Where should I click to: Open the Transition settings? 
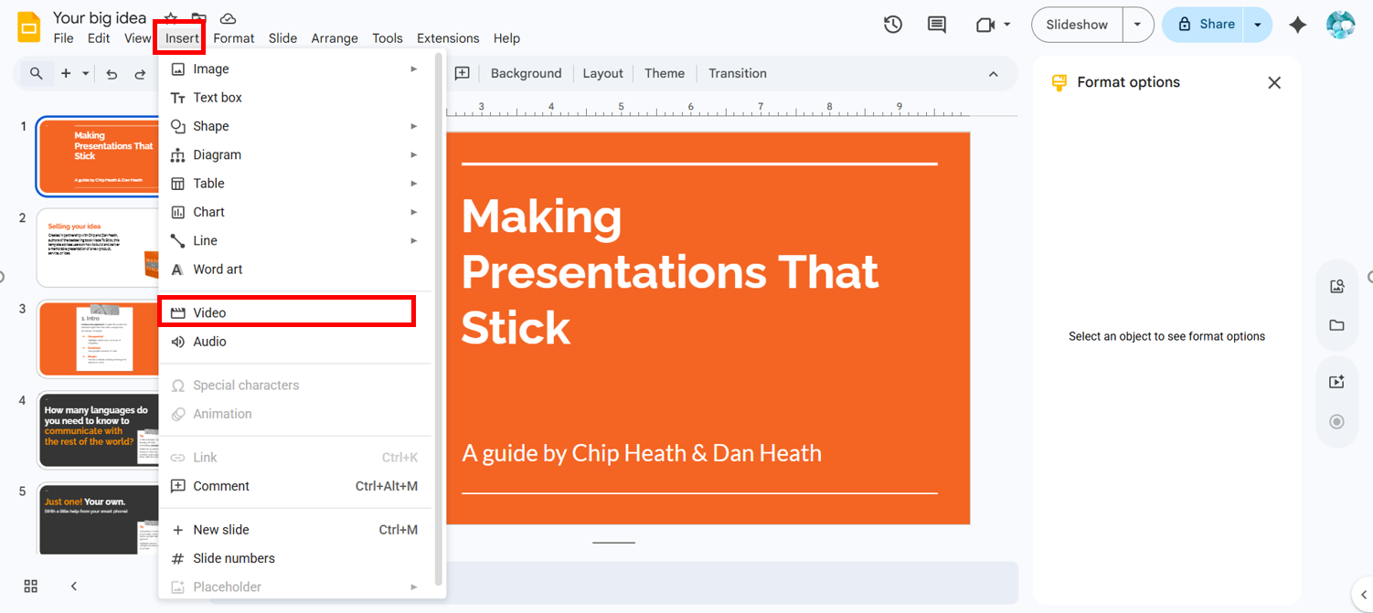(737, 73)
